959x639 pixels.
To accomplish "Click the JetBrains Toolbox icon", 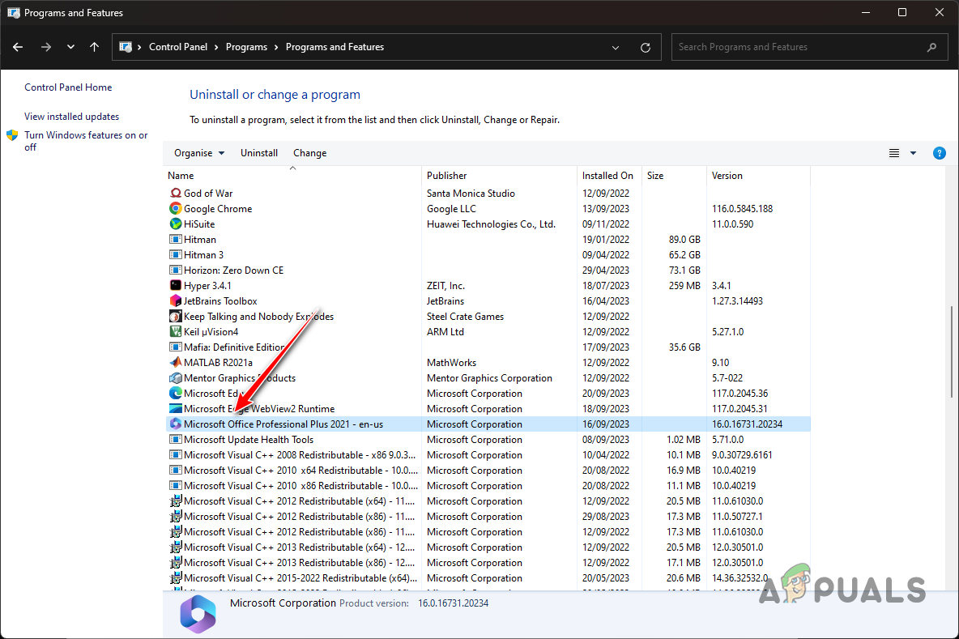I will pyautogui.click(x=175, y=300).
